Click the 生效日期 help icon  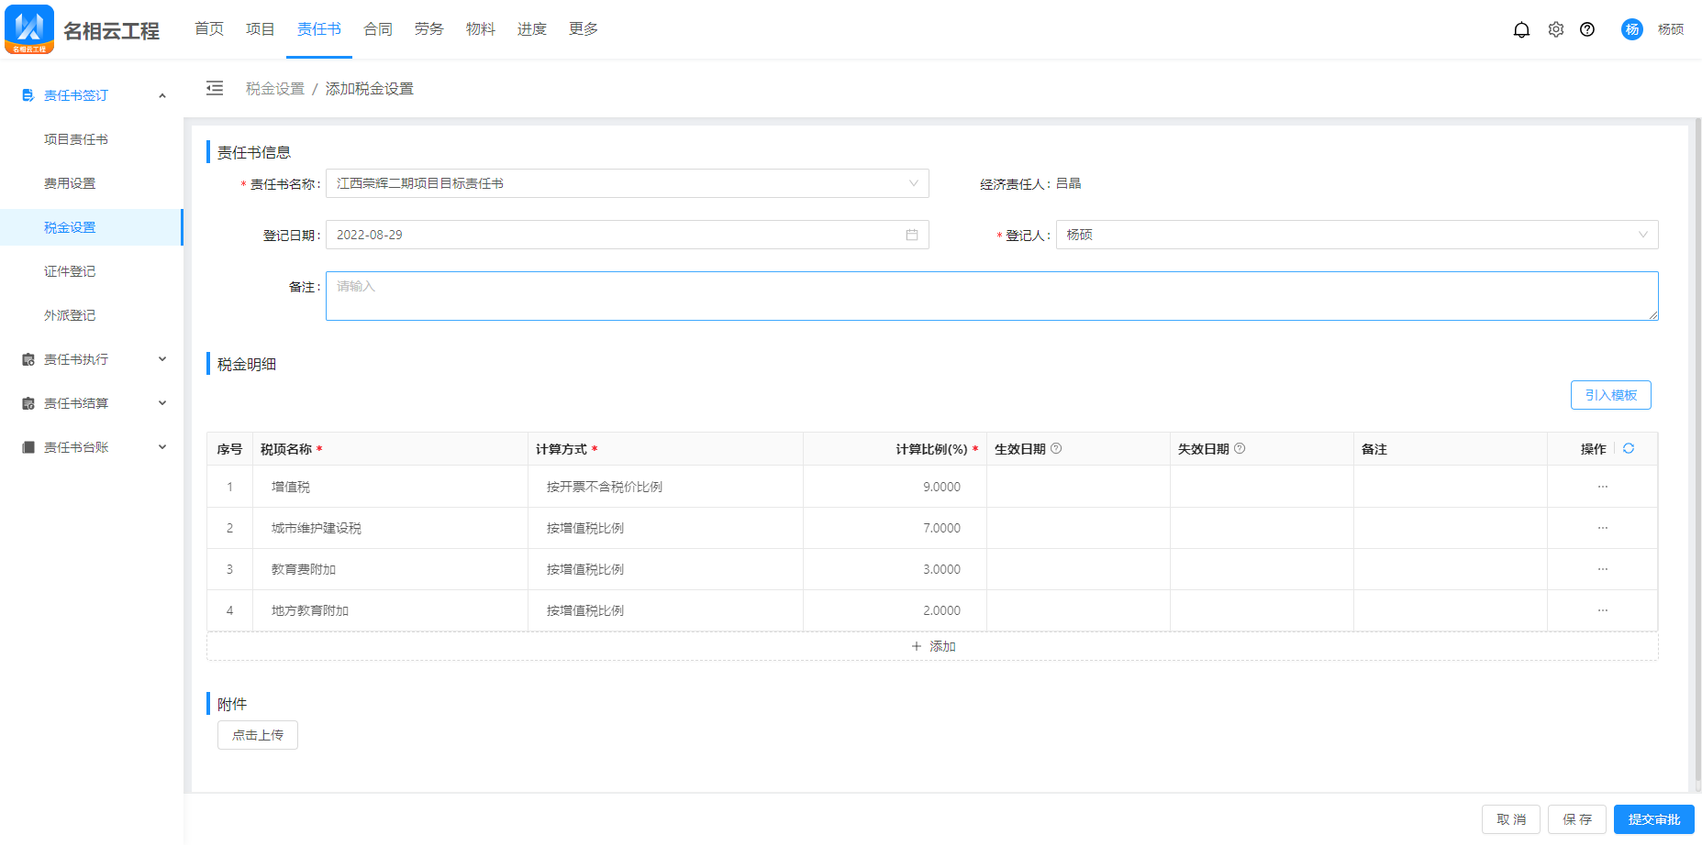tap(1056, 448)
